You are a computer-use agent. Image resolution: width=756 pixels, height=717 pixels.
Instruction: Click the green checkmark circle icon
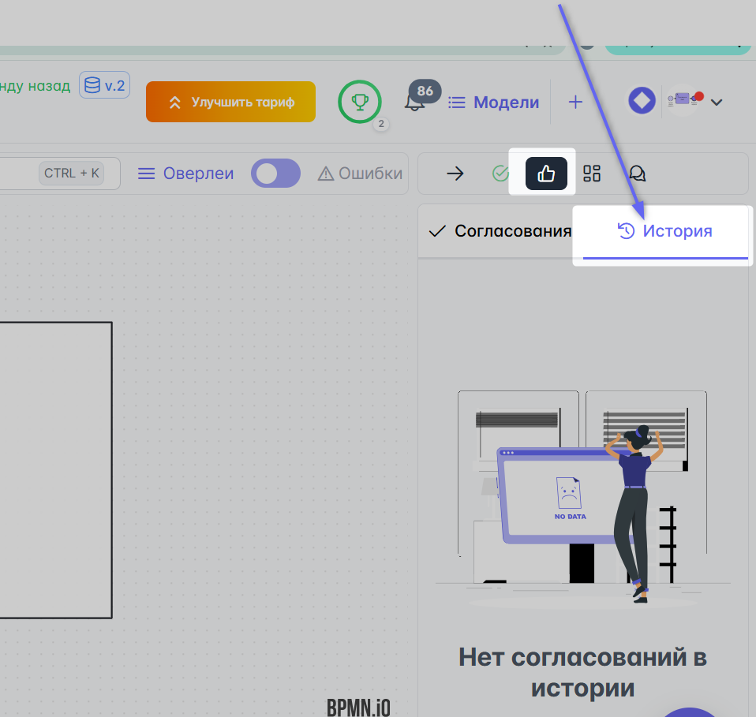(500, 174)
